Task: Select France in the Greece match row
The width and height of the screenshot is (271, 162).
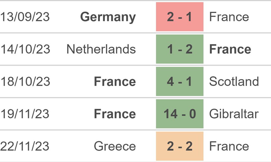Action: (x=229, y=146)
